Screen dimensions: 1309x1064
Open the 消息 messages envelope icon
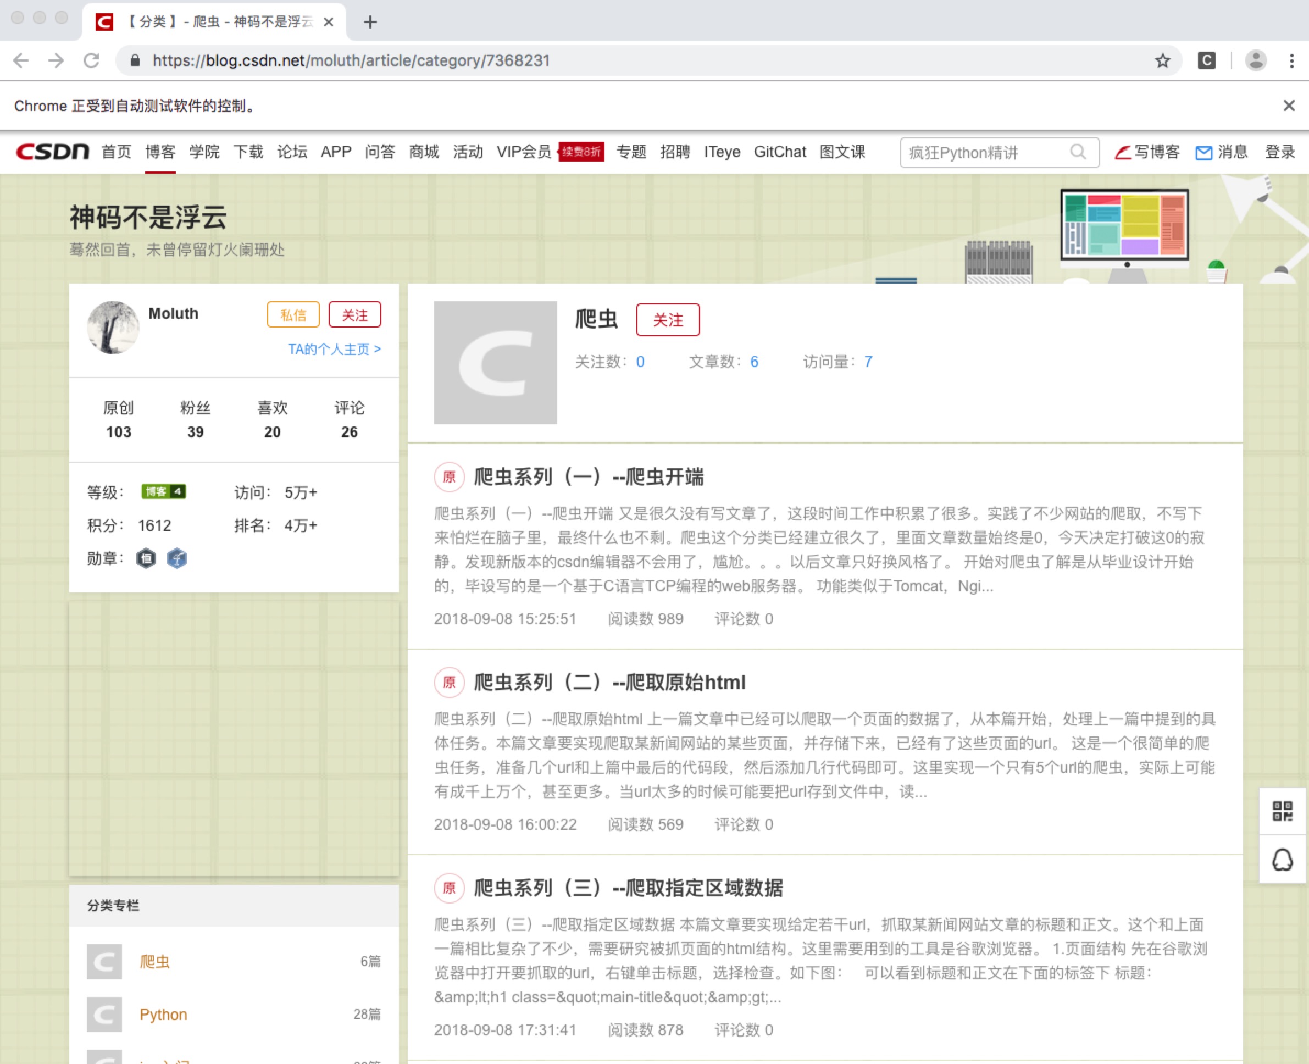point(1203,153)
